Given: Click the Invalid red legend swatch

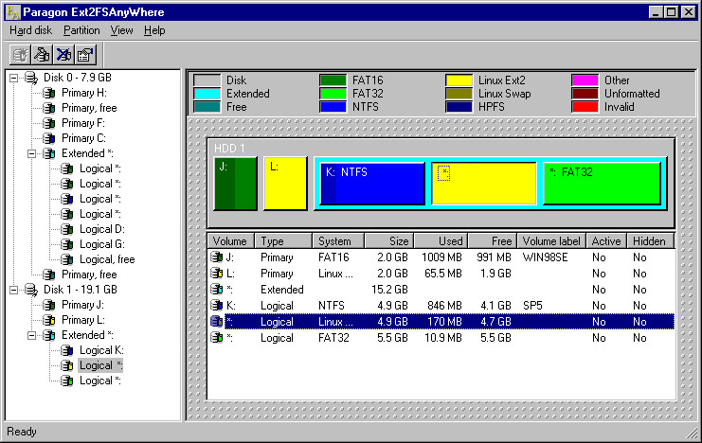Looking at the screenshot, I should coord(585,107).
